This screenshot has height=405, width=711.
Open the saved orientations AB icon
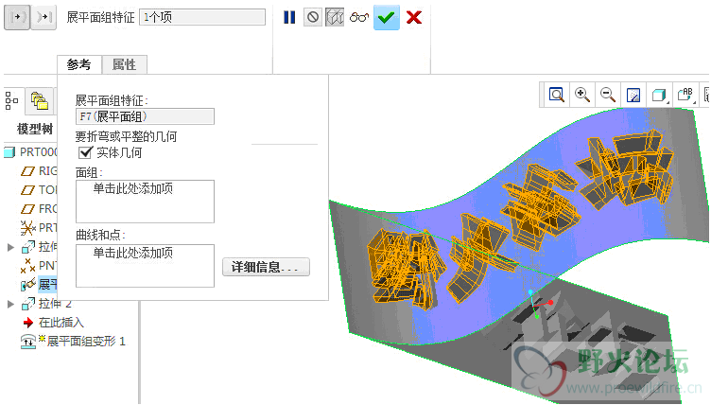685,95
